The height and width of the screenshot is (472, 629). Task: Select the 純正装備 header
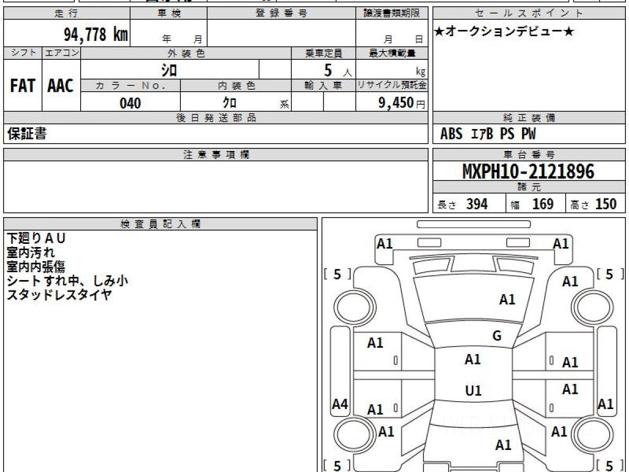[x=529, y=118]
